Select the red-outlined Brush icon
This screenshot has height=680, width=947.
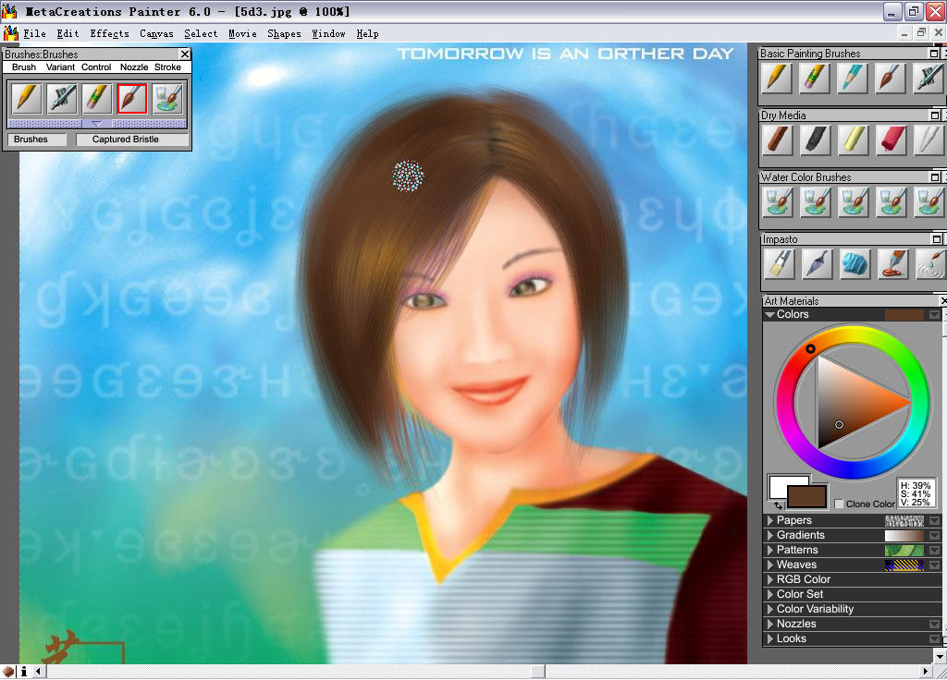[x=132, y=99]
